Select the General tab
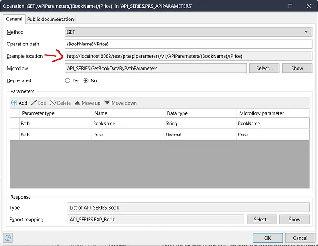 (14, 19)
